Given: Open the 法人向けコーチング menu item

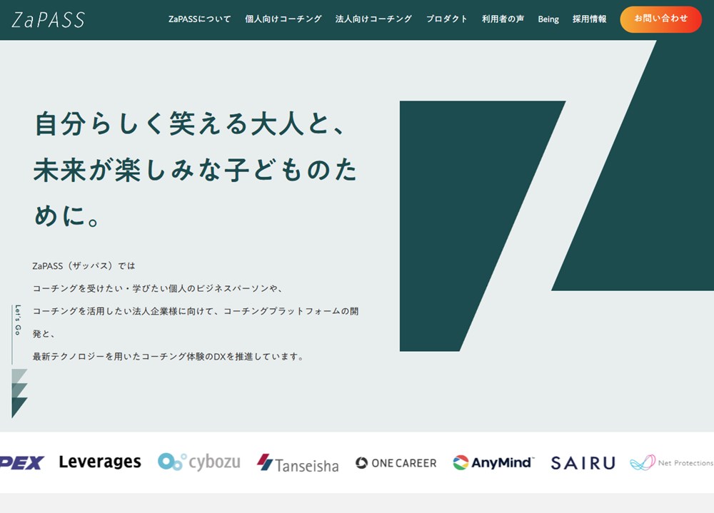Looking at the screenshot, I should coord(373,19).
